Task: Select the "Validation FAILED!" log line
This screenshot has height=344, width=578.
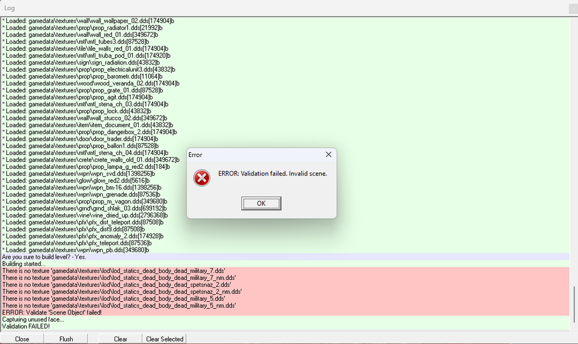Action: (x=285, y=326)
